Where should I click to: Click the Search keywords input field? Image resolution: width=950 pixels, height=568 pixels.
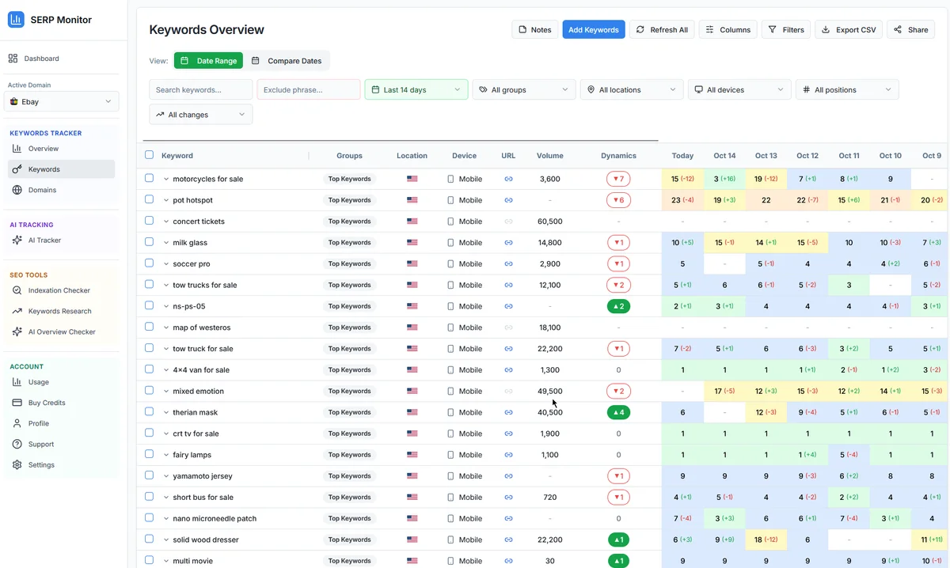(x=201, y=89)
